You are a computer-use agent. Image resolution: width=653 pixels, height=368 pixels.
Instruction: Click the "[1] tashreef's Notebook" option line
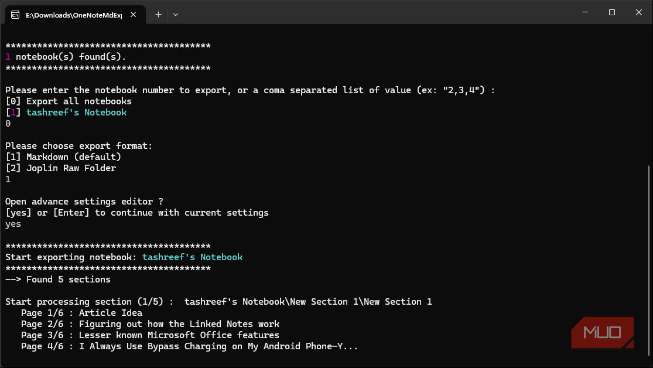(66, 113)
